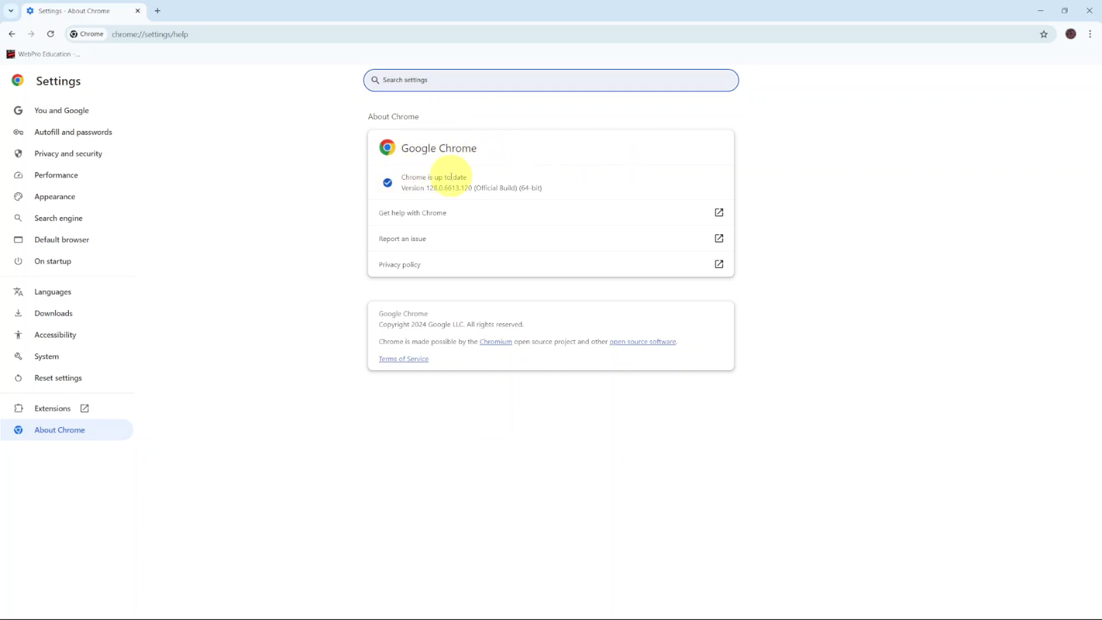
Task: Click the palette icon beside Appearance
Action: 19,196
